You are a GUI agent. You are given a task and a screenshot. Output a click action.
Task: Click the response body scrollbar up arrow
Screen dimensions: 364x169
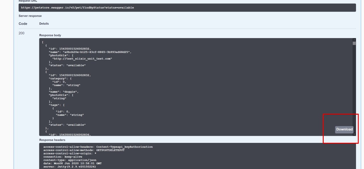(x=354, y=40)
